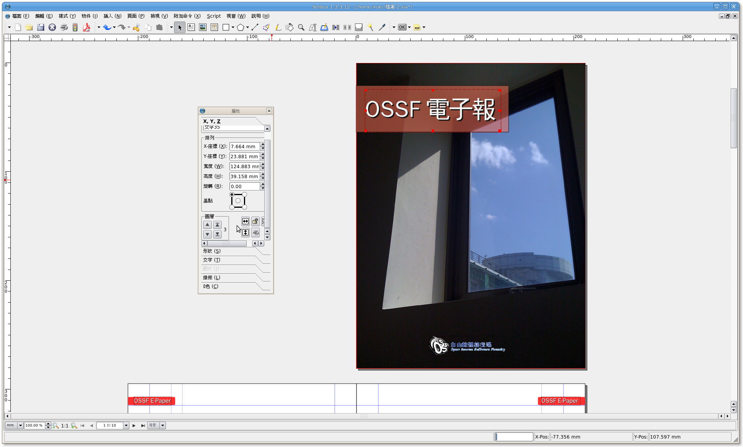Click the flip horizontal button in Properties
Image resolution: width=743 pixels, height=447 pixels.
245,221
